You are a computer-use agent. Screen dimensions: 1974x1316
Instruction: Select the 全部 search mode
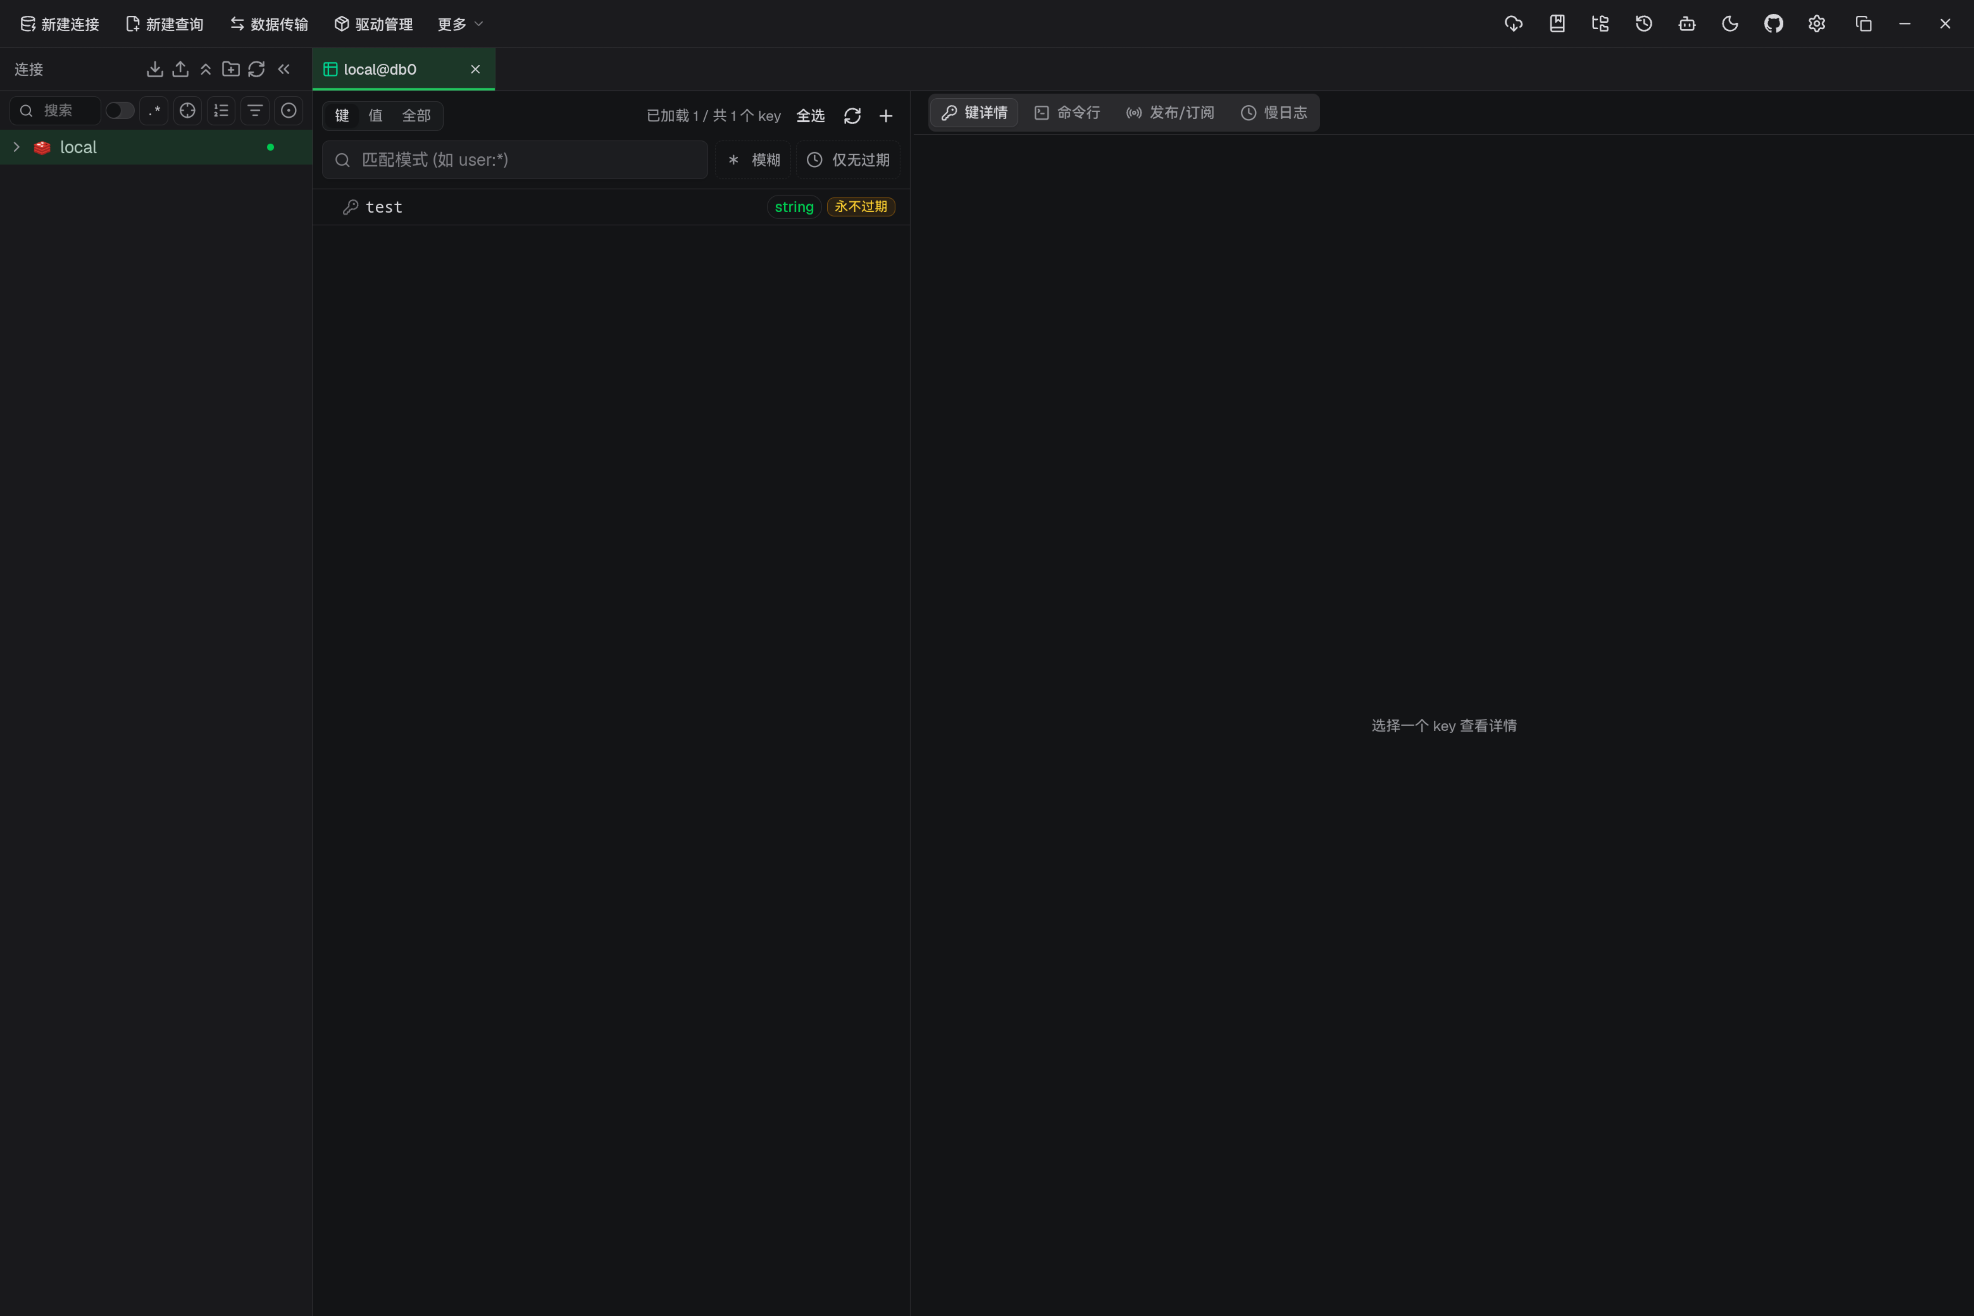[416, 116]
